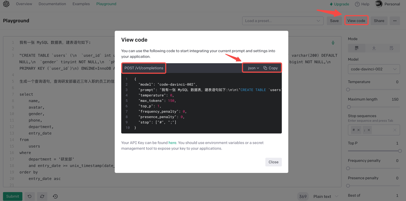Click the regenerate icon beside Submit
The image size is (406, 201).
click(x=42, y=196)
